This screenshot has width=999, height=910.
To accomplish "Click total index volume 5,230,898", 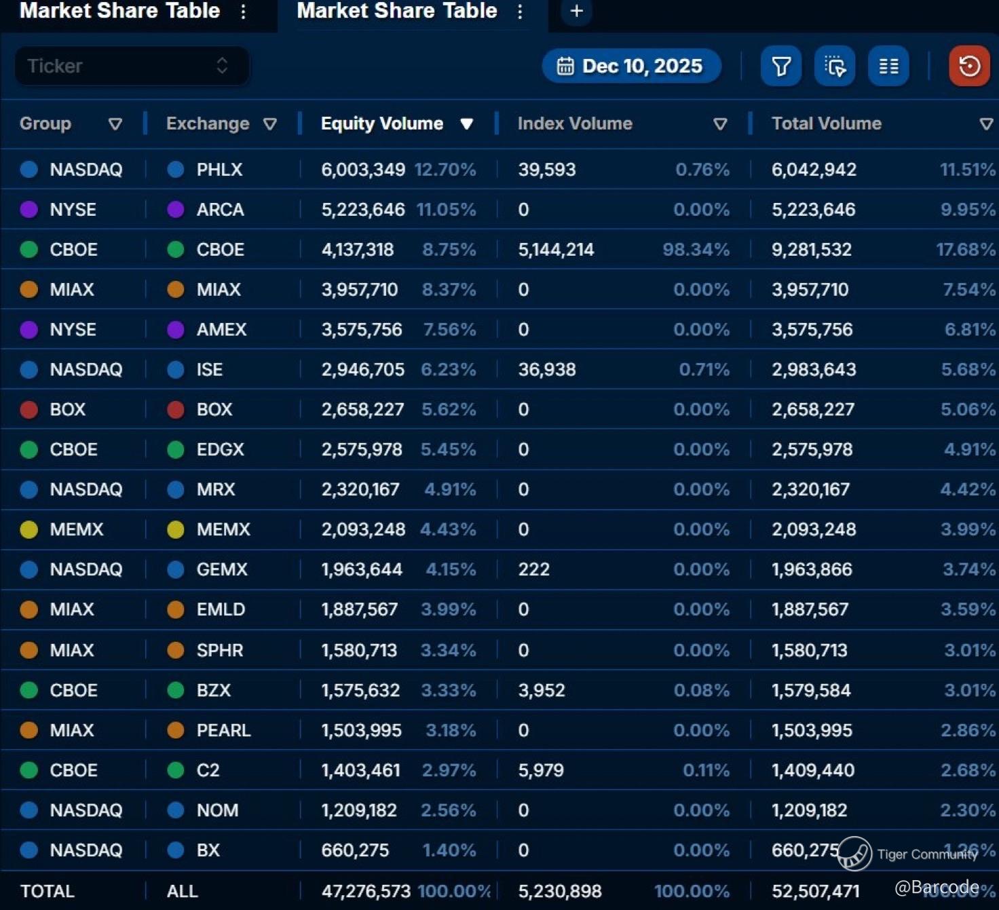I will point(560,891).
